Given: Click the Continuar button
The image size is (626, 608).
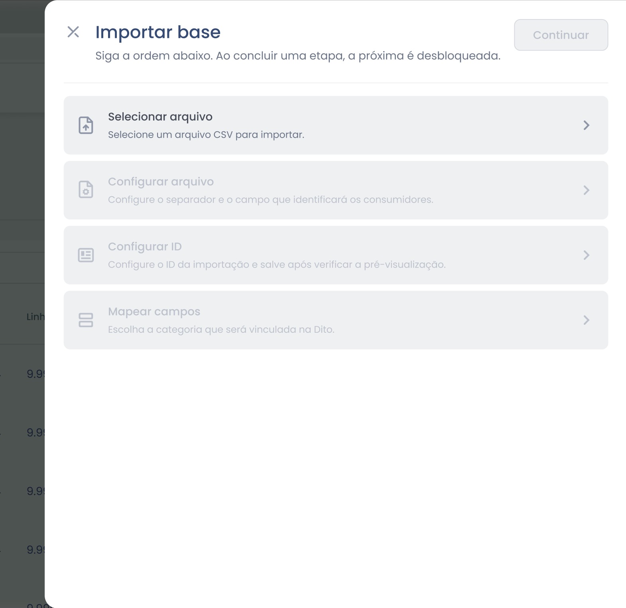Looking at the screenshot, I should [x=561, y=35].
